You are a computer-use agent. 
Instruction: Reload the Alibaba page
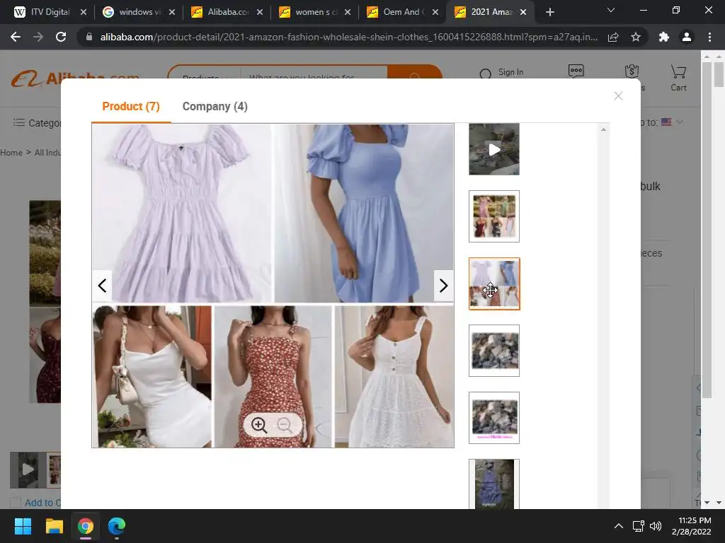click(x=61, y=37)
